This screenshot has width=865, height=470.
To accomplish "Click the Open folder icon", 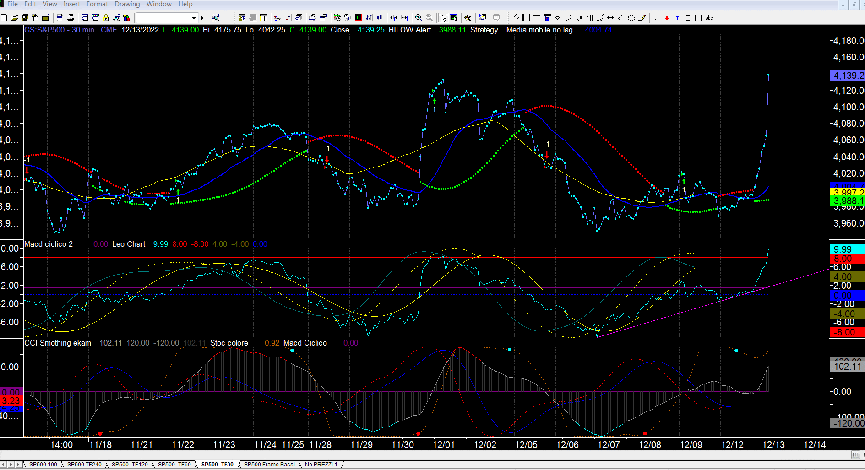I will [x=14, y=18].
